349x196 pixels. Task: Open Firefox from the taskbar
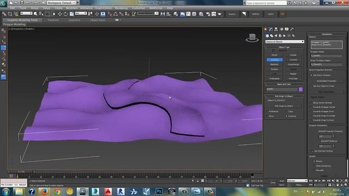(x=44, y=192)
